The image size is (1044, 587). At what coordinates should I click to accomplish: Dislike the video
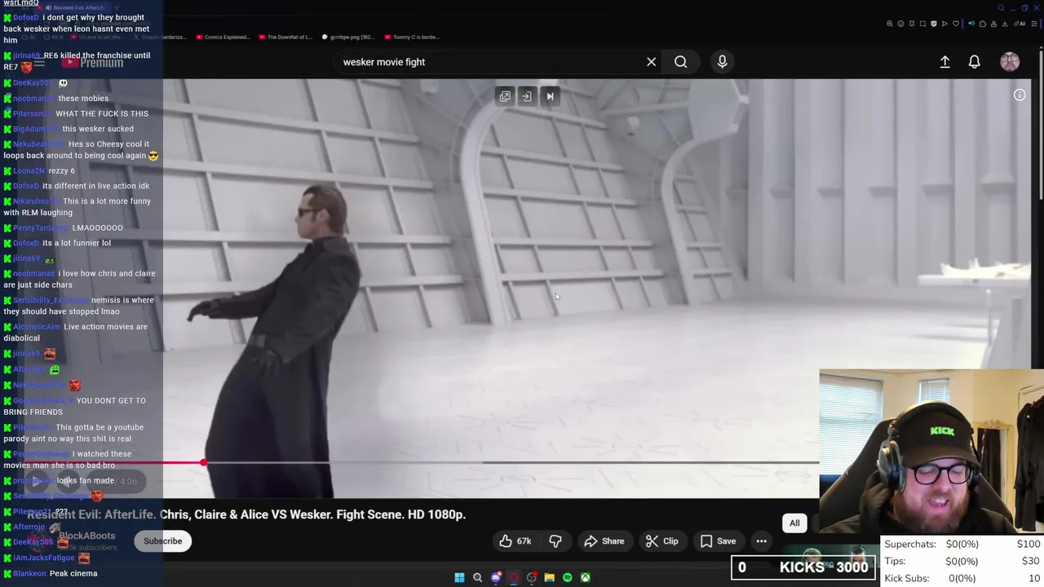pyautogui.click(x=555, y=541)
